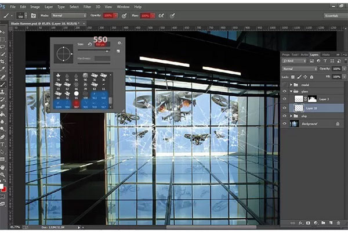
Task: Expand the ship group
Action: 291,116
